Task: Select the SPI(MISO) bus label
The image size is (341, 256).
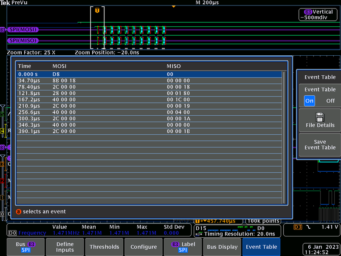Action: tap(23, 40)
